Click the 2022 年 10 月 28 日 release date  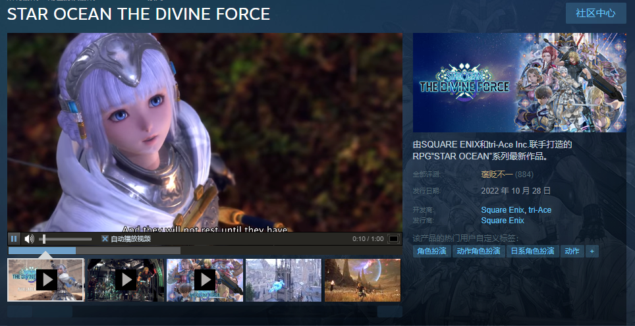tap(516, 191)
